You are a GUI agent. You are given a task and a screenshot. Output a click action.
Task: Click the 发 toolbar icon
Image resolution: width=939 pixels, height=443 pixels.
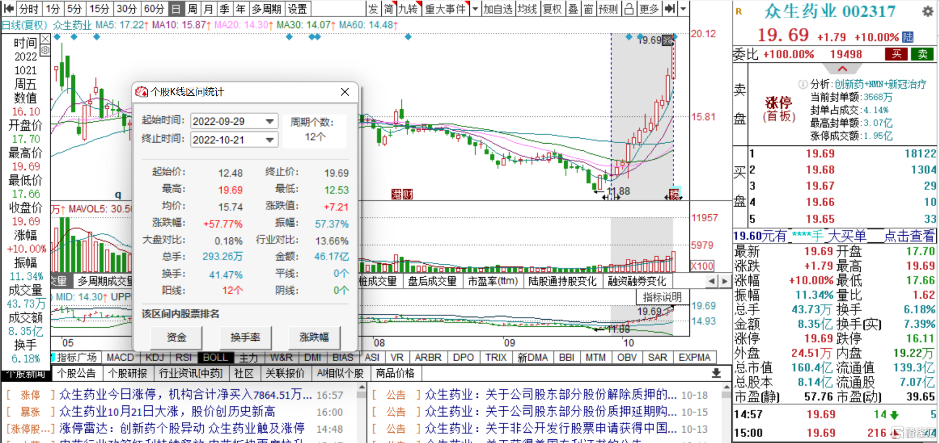(x=373, y=9)
